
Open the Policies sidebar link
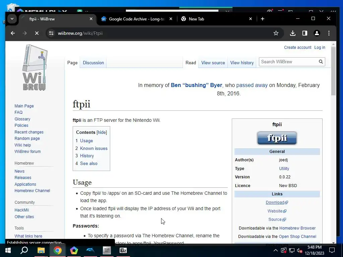pos(21,125)
